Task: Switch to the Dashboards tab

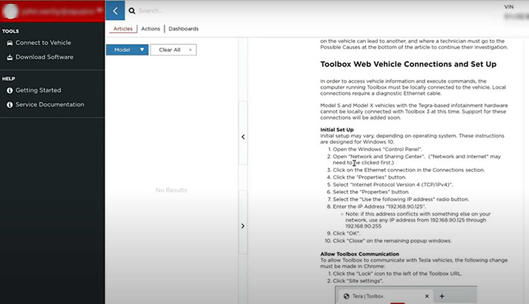Action: [184, 29]
